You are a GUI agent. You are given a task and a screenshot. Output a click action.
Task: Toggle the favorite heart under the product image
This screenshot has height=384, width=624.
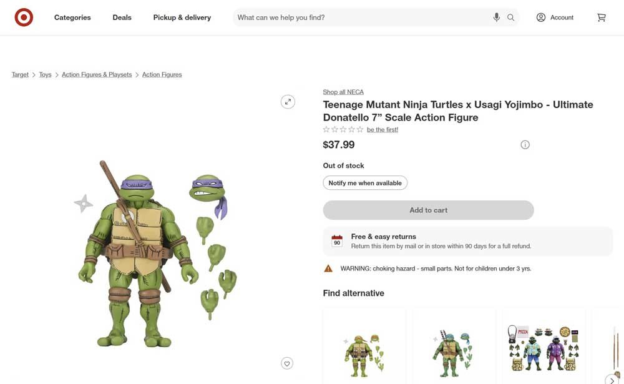click(286, 363)
